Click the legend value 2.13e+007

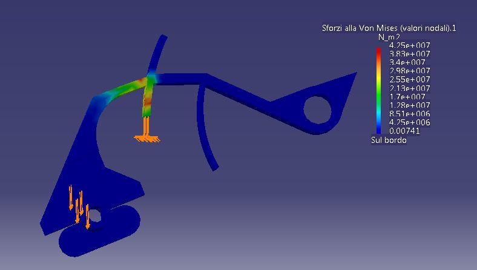pyautogui.click(x=409, y=88)
